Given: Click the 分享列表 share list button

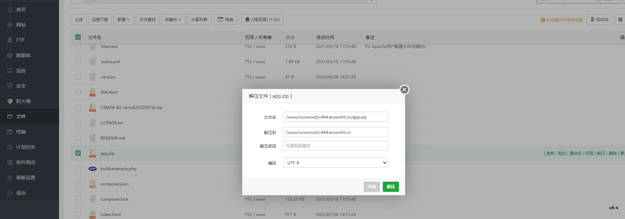Looking at the screenshot, I should click(199, 20).
